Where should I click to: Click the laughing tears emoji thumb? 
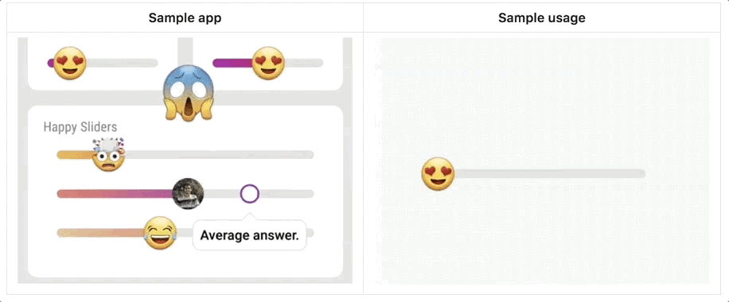click(160, 233)
